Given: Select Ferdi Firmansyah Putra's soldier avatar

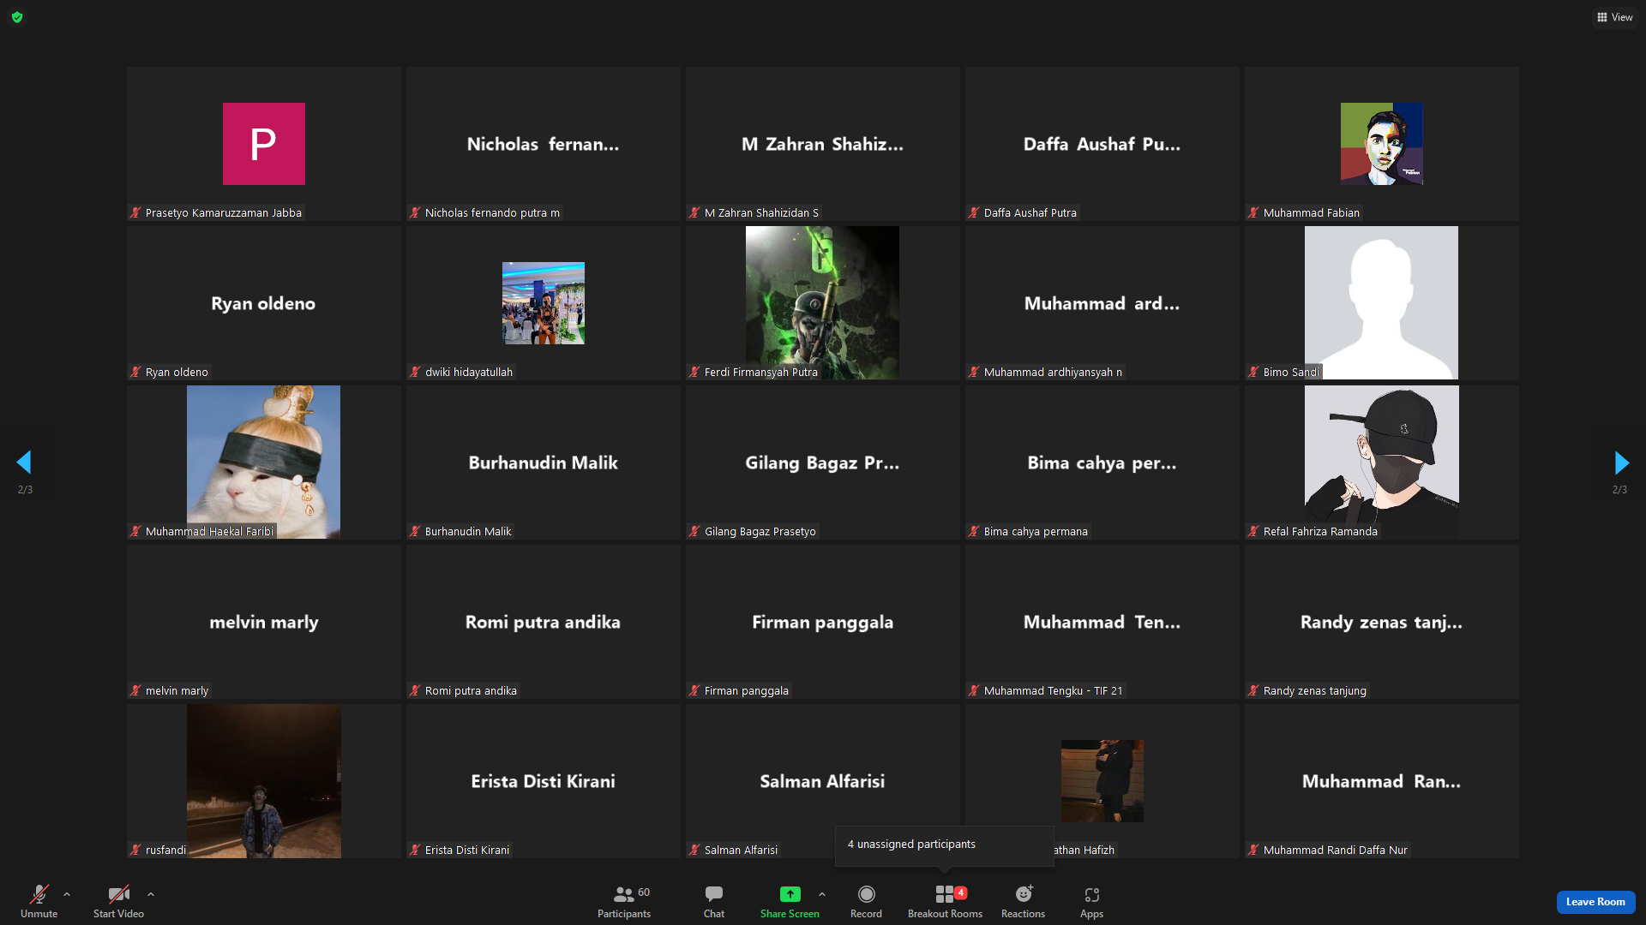Looking at the screenshot, I should [822, 302].
